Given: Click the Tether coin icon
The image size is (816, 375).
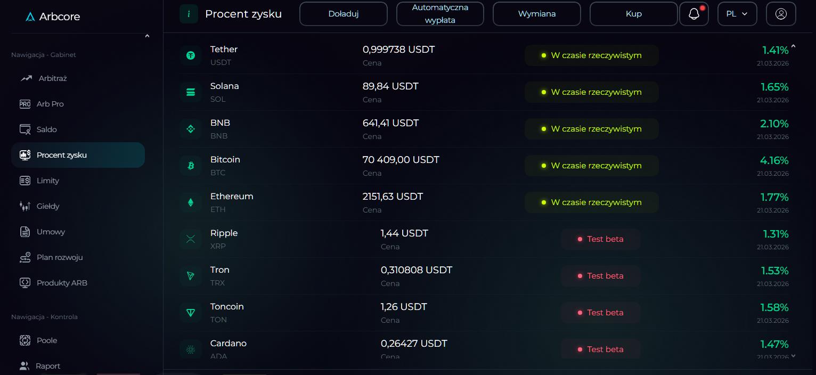Looking at the screenshot, I should 191,55.
